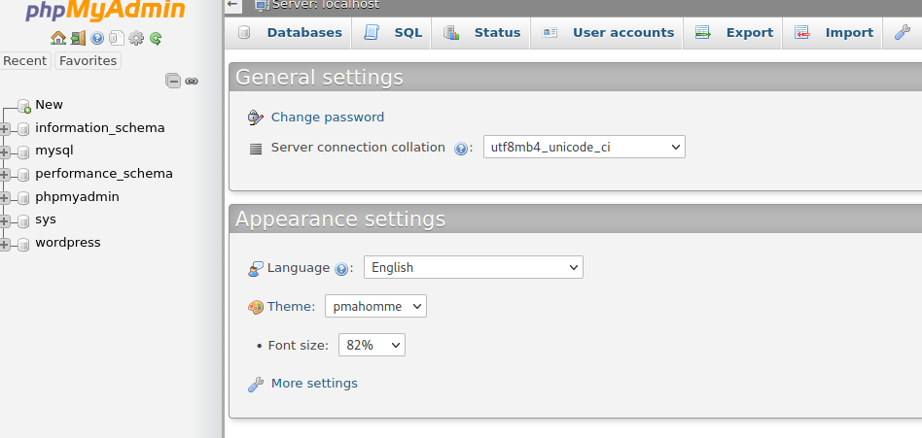Switch to the Export tab
The width and height of the screenshot is (922, 438).
734,32
